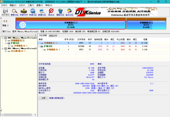
Task: Click HD0 disk icon in the tree
Action: [6, 38]
